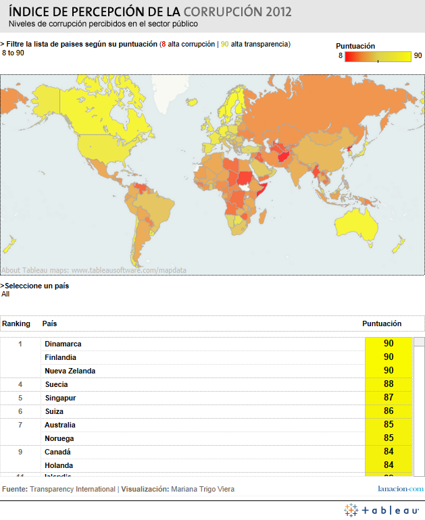Viewport: 425px width, 520px height.
Task: Open the lanacion.com link
Action: tap(400, 489)
